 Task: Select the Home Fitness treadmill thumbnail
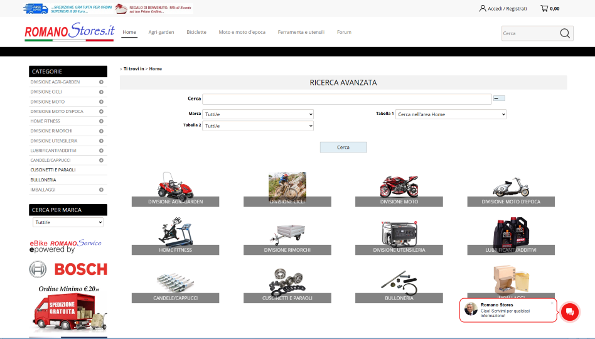pos(175,232)
